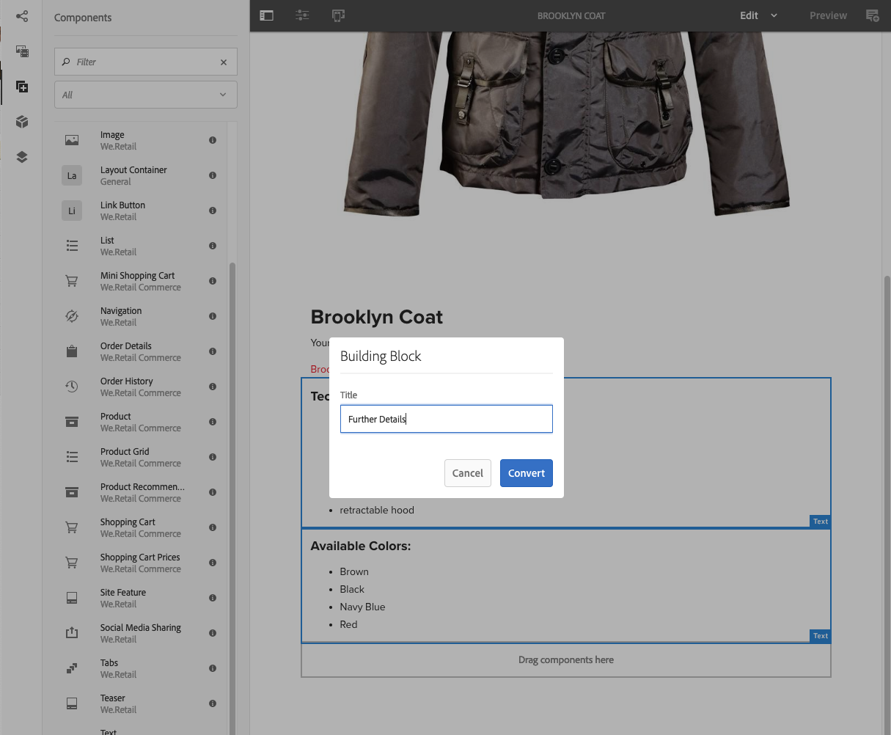Show info for the List component
The height and width of the screenshot is (735, 891).
pos(213,246)
